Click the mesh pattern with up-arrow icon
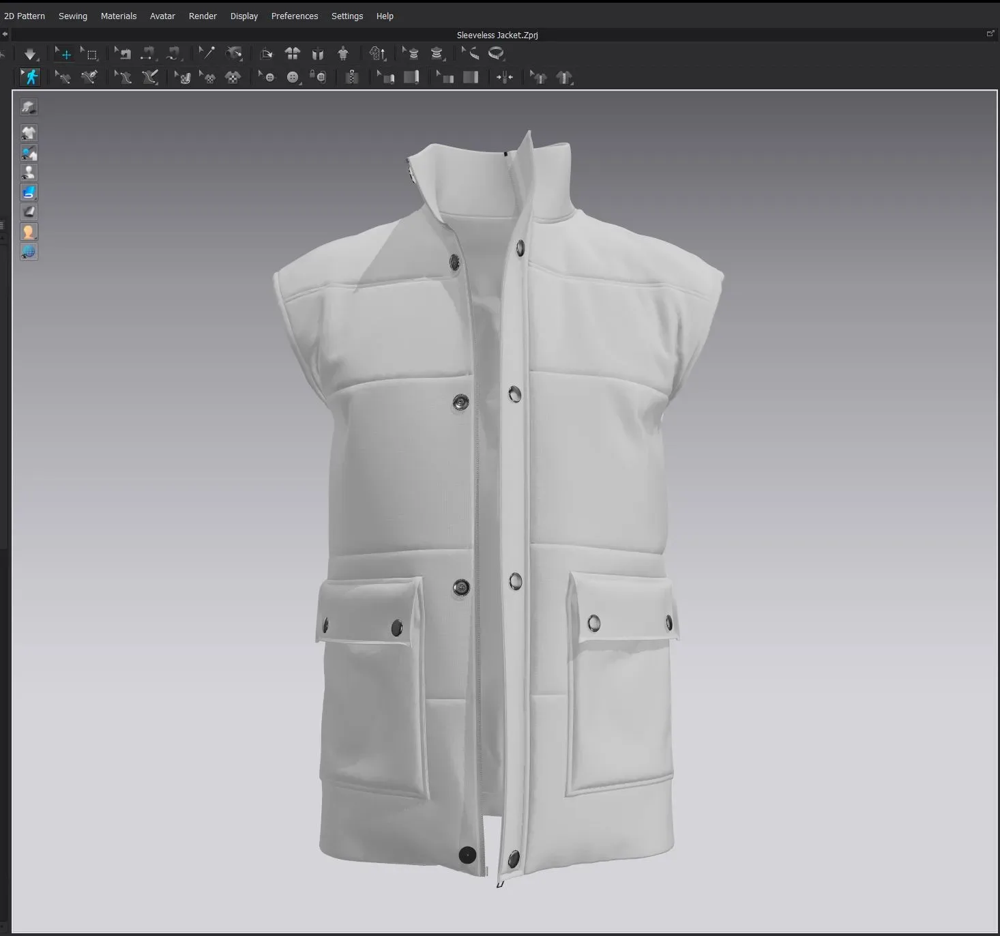1000x936 pixels. click(x=379, y=54)
